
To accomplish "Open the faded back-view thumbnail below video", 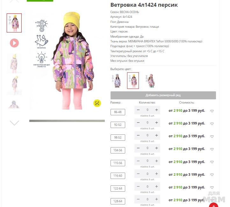I will [14, 63].
